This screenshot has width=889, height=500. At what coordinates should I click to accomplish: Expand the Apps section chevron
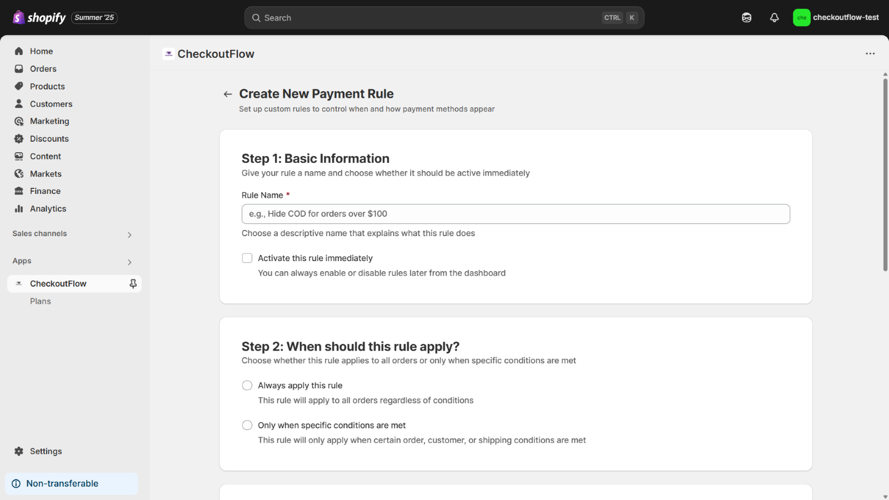129,262
